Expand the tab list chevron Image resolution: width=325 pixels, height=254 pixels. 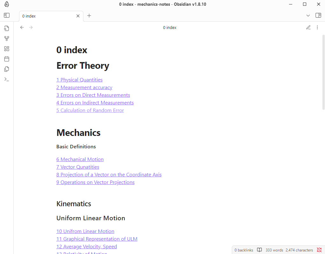pos(308,16)
